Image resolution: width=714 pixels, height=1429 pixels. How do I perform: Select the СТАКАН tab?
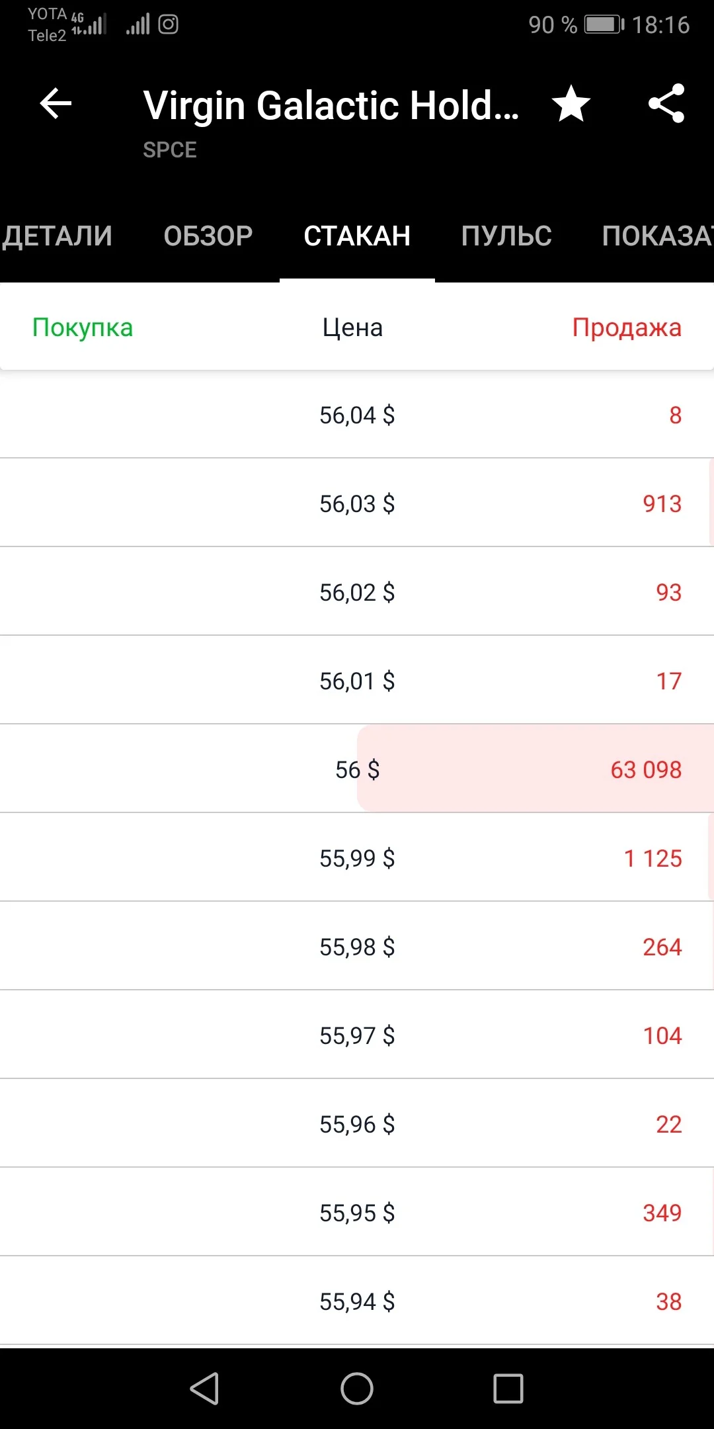tap(357, 236)
